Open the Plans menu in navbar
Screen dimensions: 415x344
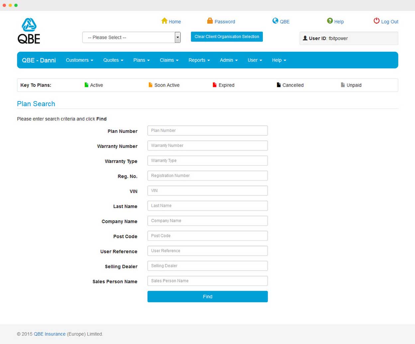pos(141,60)
